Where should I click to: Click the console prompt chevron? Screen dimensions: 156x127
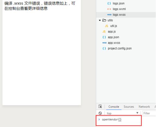pyautogui.click(x=99, y=119)
